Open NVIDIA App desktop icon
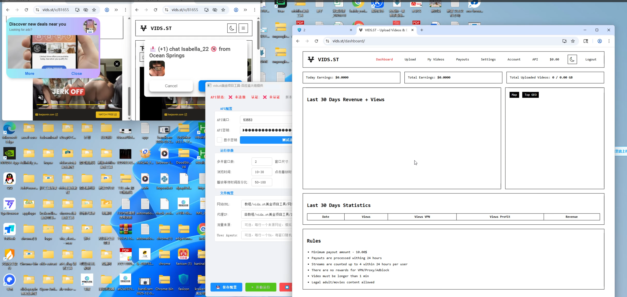The width and height of the screenshot is (627, 297). 9,156
